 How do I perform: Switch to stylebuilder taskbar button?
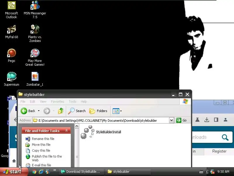(x=128, y=172)
